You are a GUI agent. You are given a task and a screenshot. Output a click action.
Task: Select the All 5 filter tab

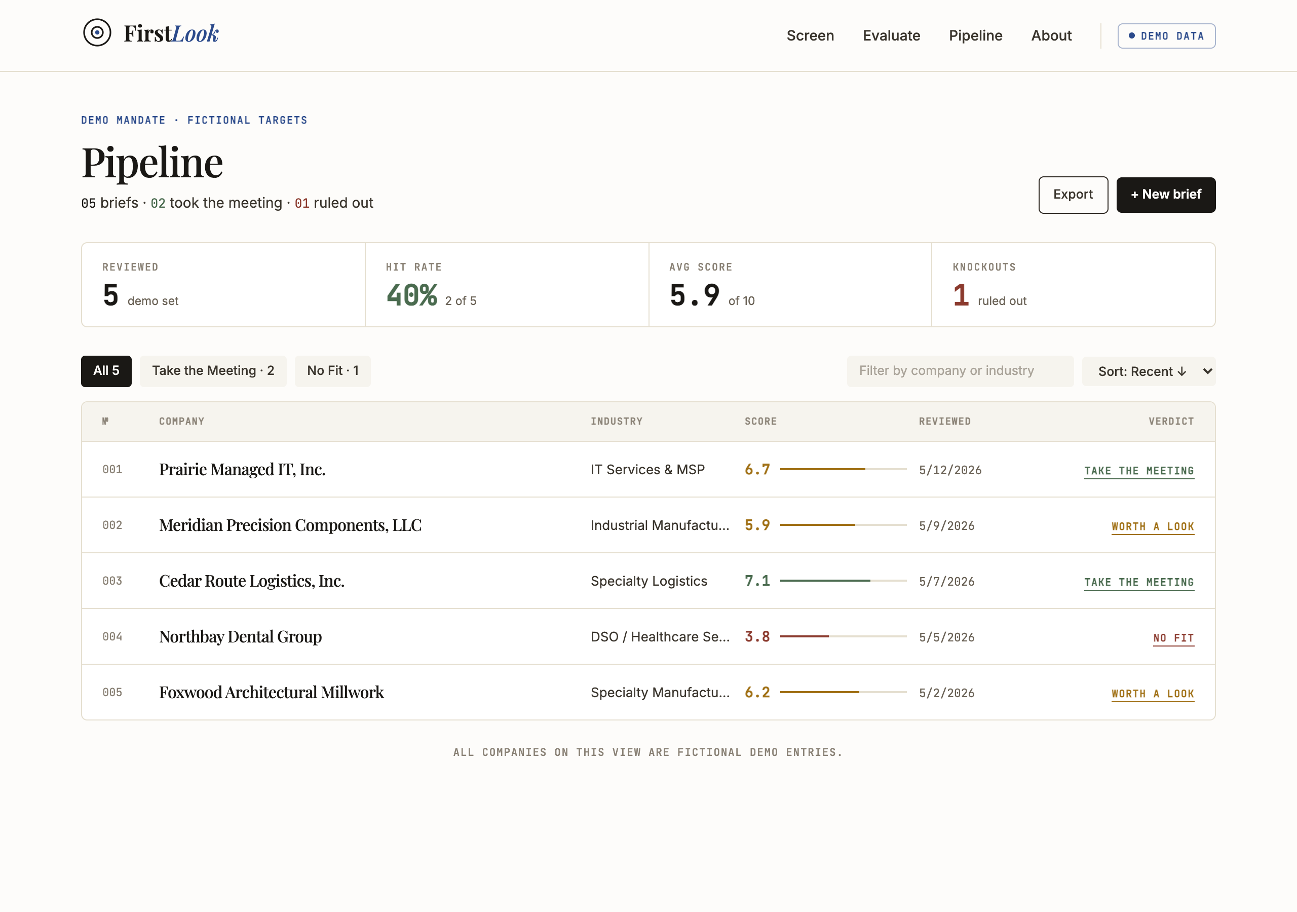click(x=106, y=371)
